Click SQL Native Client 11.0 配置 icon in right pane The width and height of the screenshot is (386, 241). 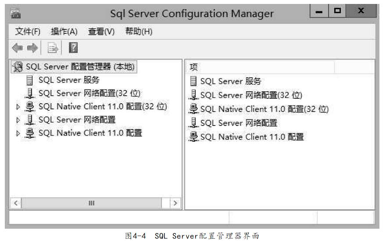pyautogui.click(x=193, y=137)
